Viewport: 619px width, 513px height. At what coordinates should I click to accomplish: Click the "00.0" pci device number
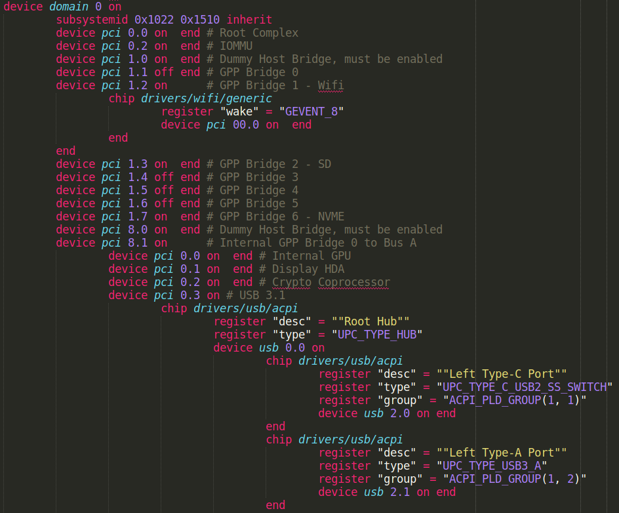246,125
